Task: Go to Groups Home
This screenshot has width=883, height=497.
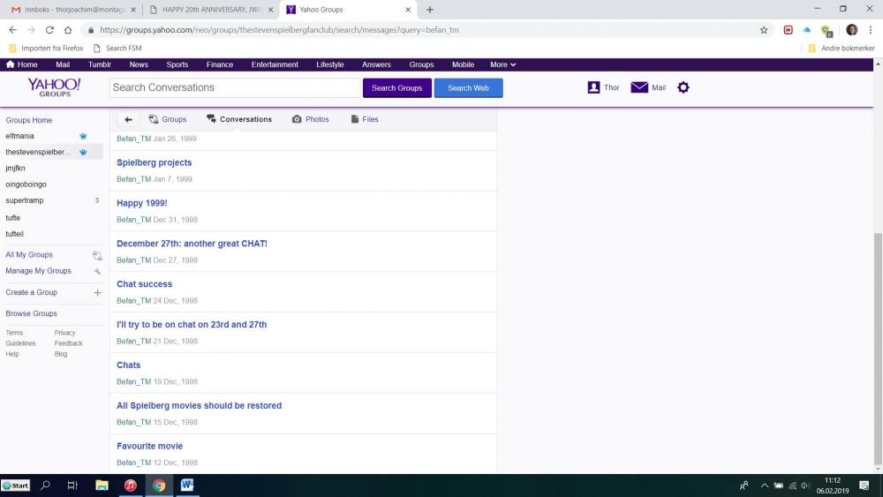Action: (x=29, y=120)
